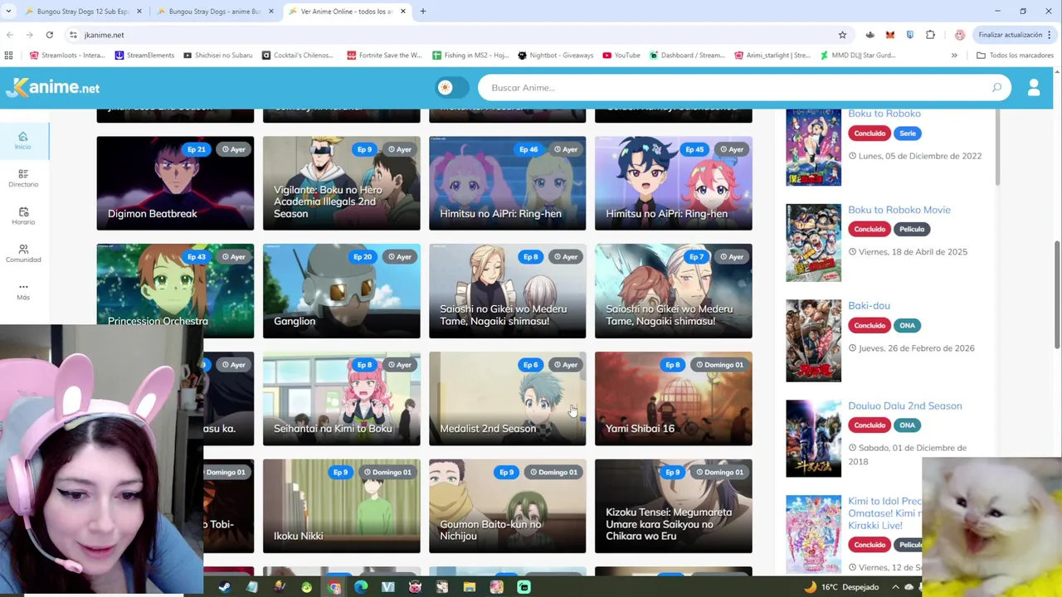Image resolution: width=1062 pixels, height=597 pixels.
Task: Open Microsoft Edge from the taskbar
Action: point(360,586)
